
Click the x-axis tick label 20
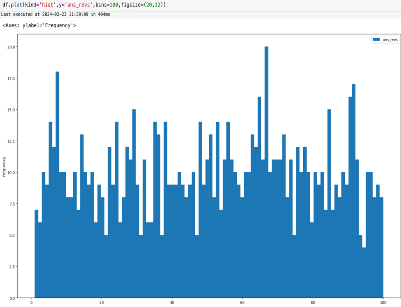102,303
